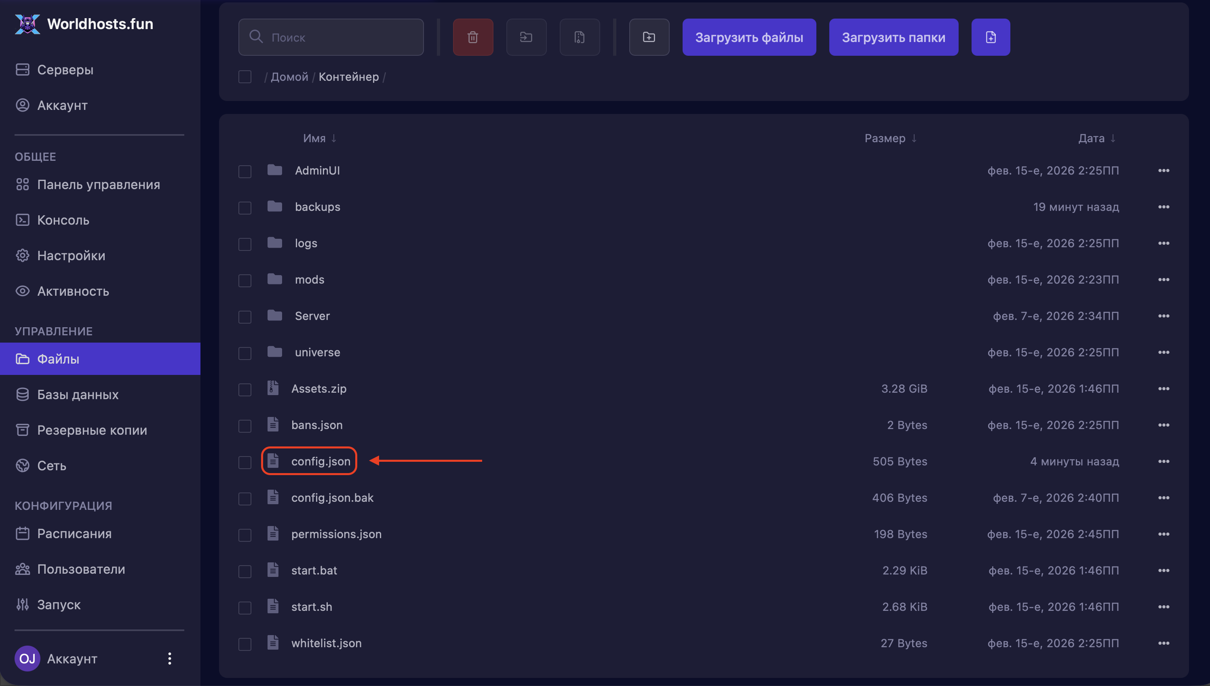This screenshot has width=1210, height=686.
Task: Toggle the select-all checkbox by breadcrumb
Action: (x=245, y=77)
